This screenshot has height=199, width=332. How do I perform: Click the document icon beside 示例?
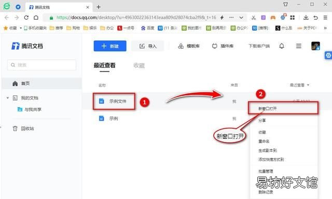[102, 119]
